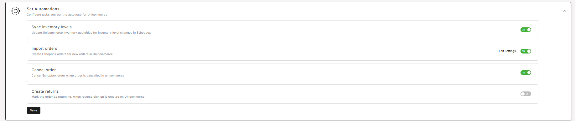Collapse the Set Automations section chevron
The width and height of the screenshot is (575, 121).
(x=564, y=11)
